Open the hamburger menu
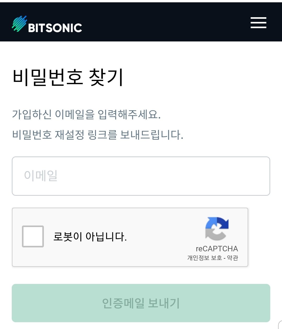 pos(258,23)
